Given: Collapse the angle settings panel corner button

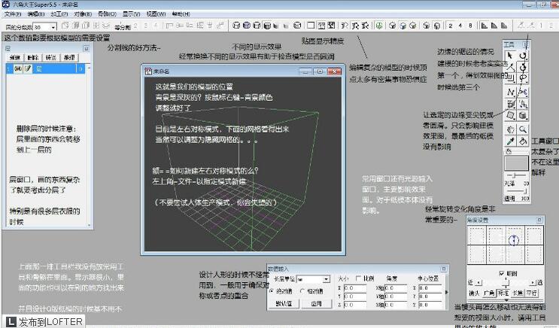Looking at the screenshot, I should 539,220.
